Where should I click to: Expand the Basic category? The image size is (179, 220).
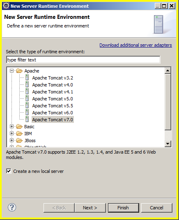[11, 127]
